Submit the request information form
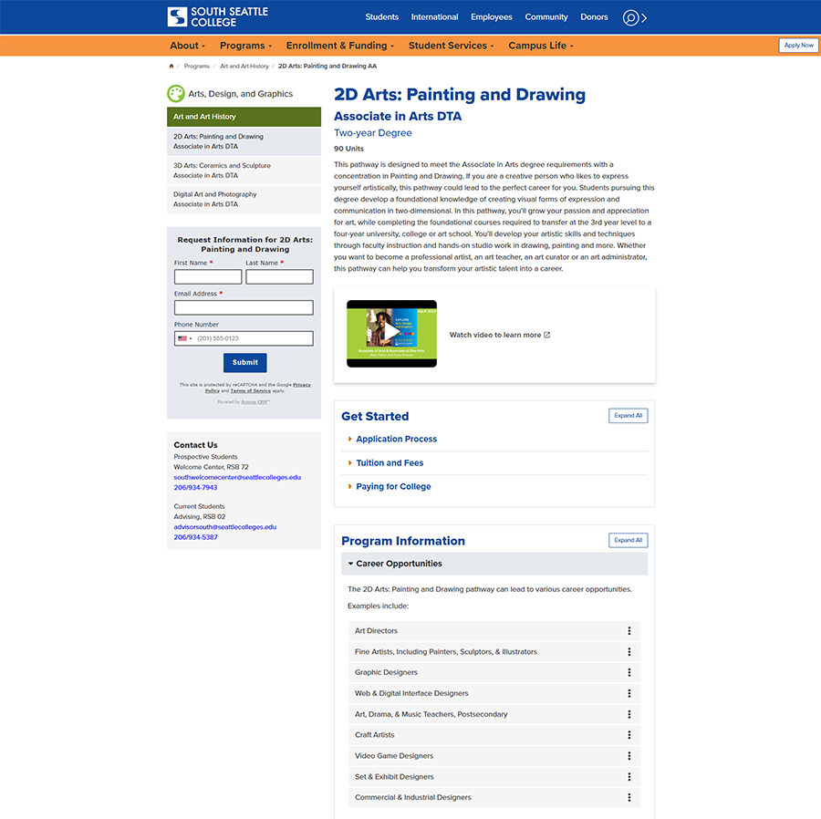Screen dimensions: 821x819 244,362
